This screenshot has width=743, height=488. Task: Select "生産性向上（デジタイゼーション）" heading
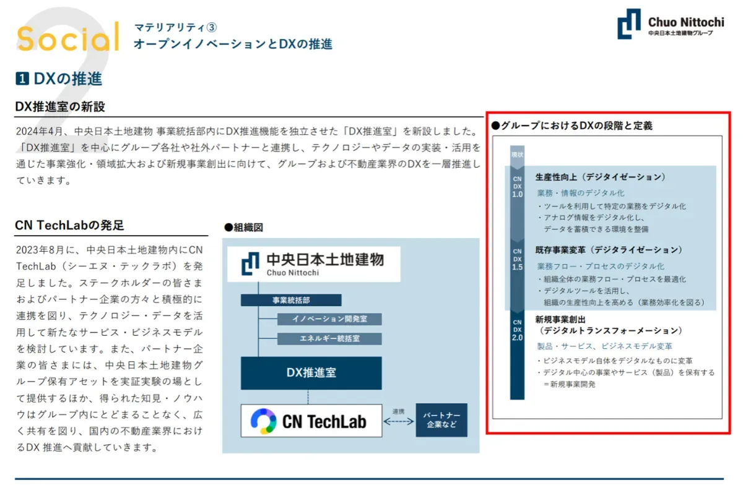(601, 176)
